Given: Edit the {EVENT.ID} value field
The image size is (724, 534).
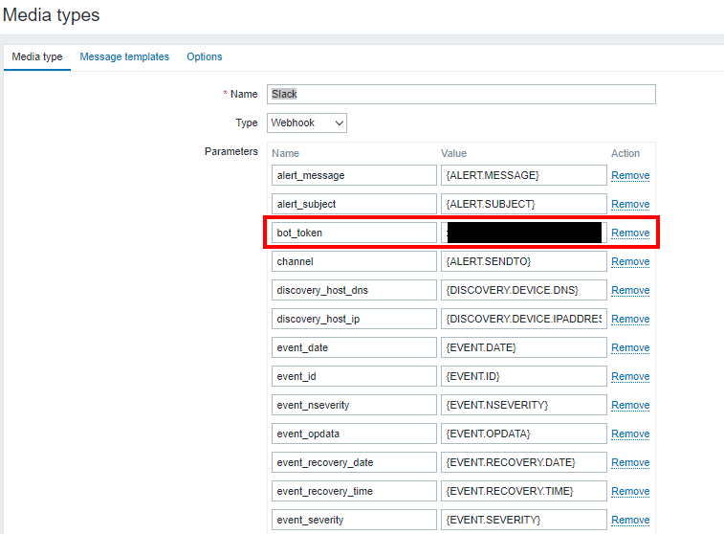Looking at the screenshot, I should (x=523, y=376).
